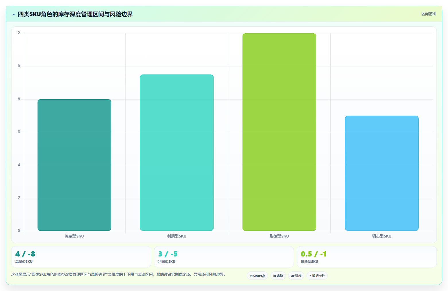Click the chart title 四类SKU角色的库存深度管理区间与风险边界

point(75,14)
